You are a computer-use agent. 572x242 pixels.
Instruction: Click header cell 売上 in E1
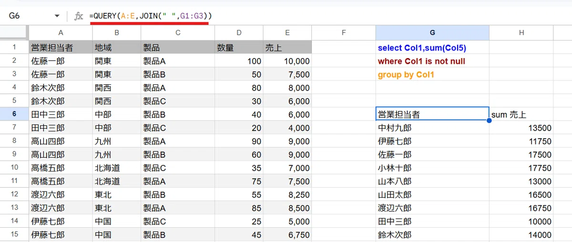point(287,48)
